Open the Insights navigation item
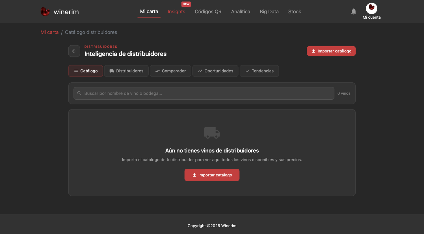The width and height of the screenshot is (424, 234). 176,12
